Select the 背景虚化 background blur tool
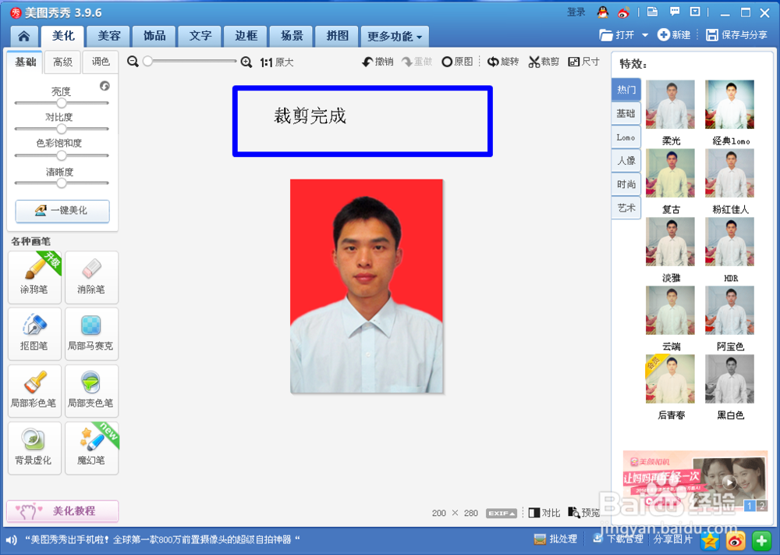780x555 pixels. tap(34, 448)
